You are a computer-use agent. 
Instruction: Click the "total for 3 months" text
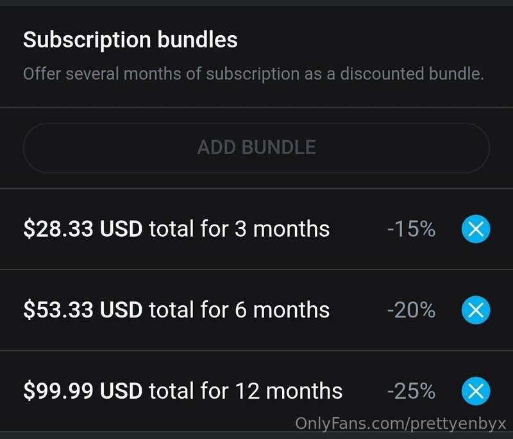click(239, 228)
